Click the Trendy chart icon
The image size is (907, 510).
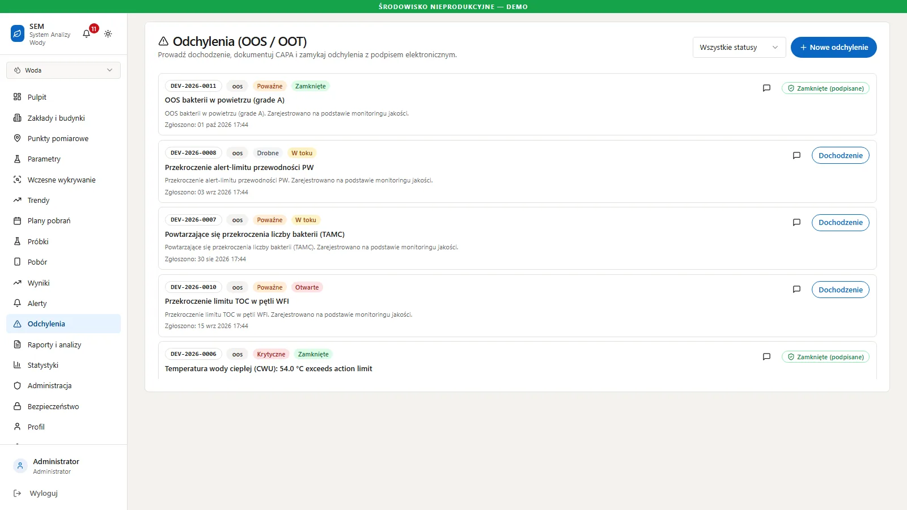point(17,200)
